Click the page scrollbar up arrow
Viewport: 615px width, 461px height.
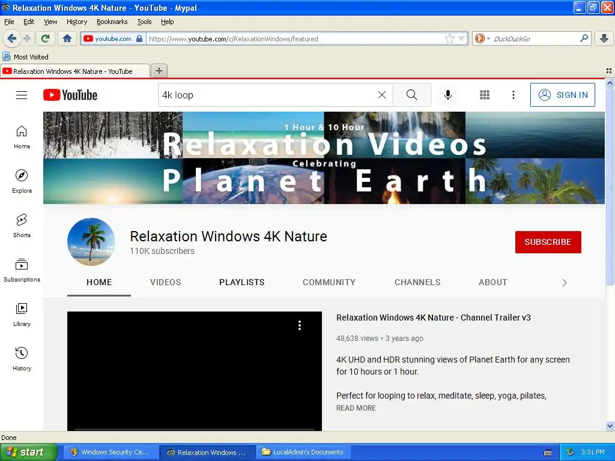pos(610,83)
